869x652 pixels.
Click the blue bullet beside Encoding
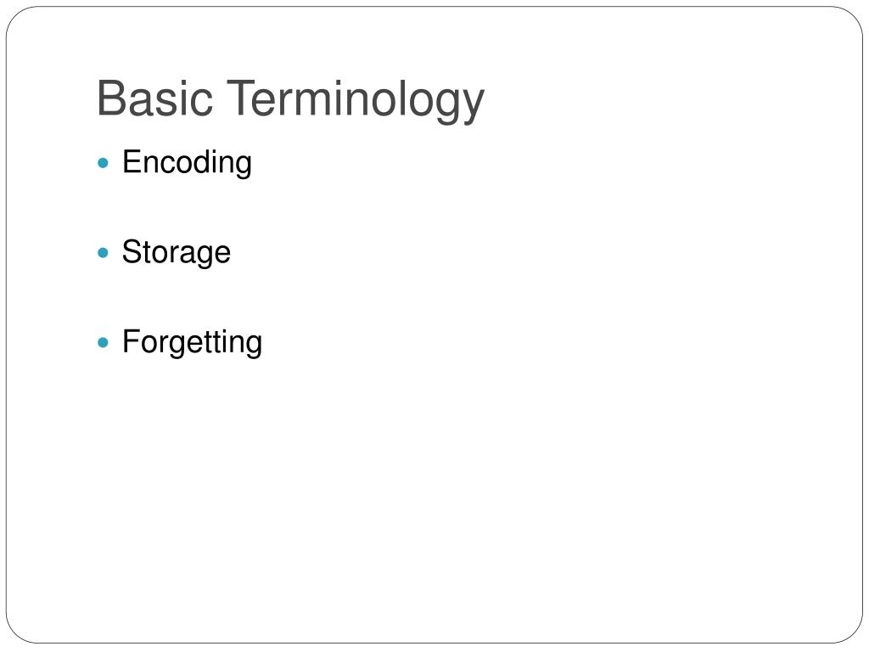pos(103,163)
